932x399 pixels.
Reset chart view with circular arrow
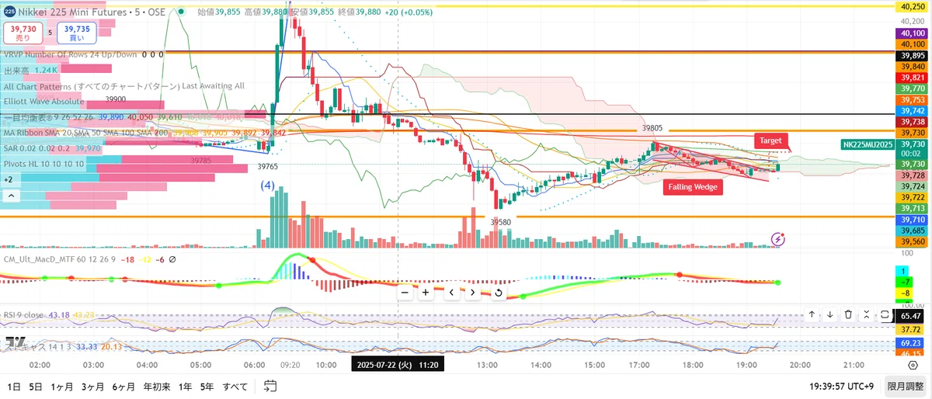pos(498,293)
